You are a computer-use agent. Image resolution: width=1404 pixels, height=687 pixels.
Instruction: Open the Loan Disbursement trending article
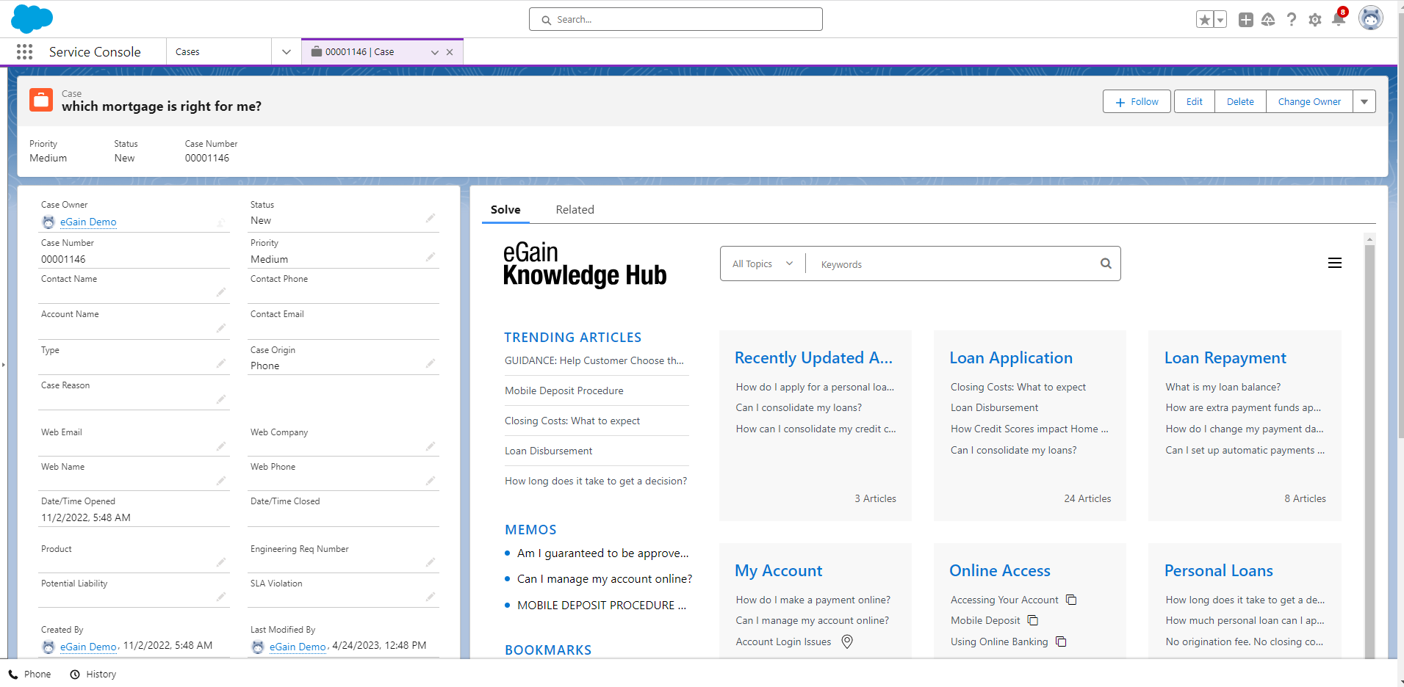point(548,451)
